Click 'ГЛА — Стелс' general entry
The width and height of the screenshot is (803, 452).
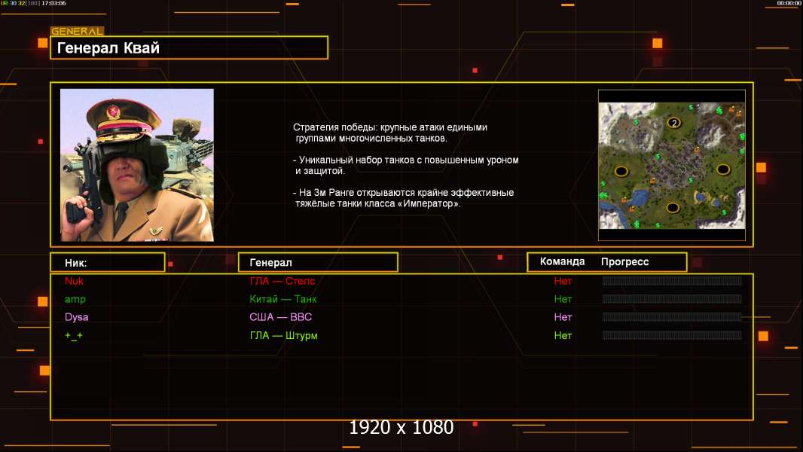pyautogui.click(x=282, y=281)
